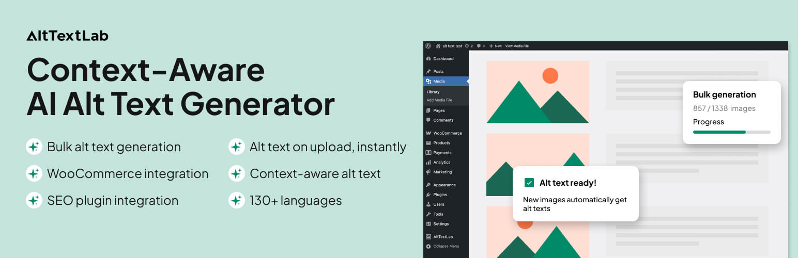The image size is (798, 258).
Task: Click the Products box icon
Action: tap(428, 143)
